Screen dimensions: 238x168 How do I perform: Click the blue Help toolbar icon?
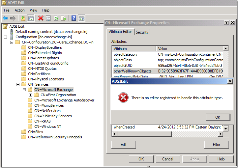click(74, 18)
